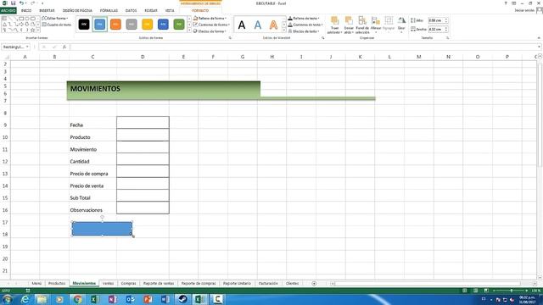Save the workbook from the quick access toolbar
The width and height of the screenshot is (543, 305).
(13, 3)
